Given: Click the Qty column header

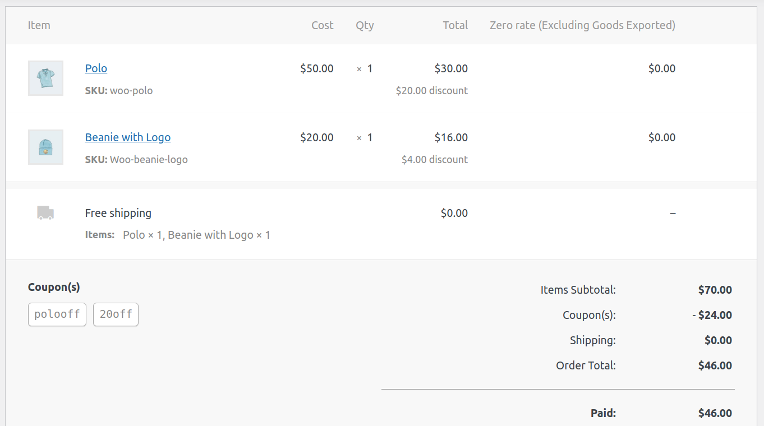Looking at the screenshot, I should (365, 25).
